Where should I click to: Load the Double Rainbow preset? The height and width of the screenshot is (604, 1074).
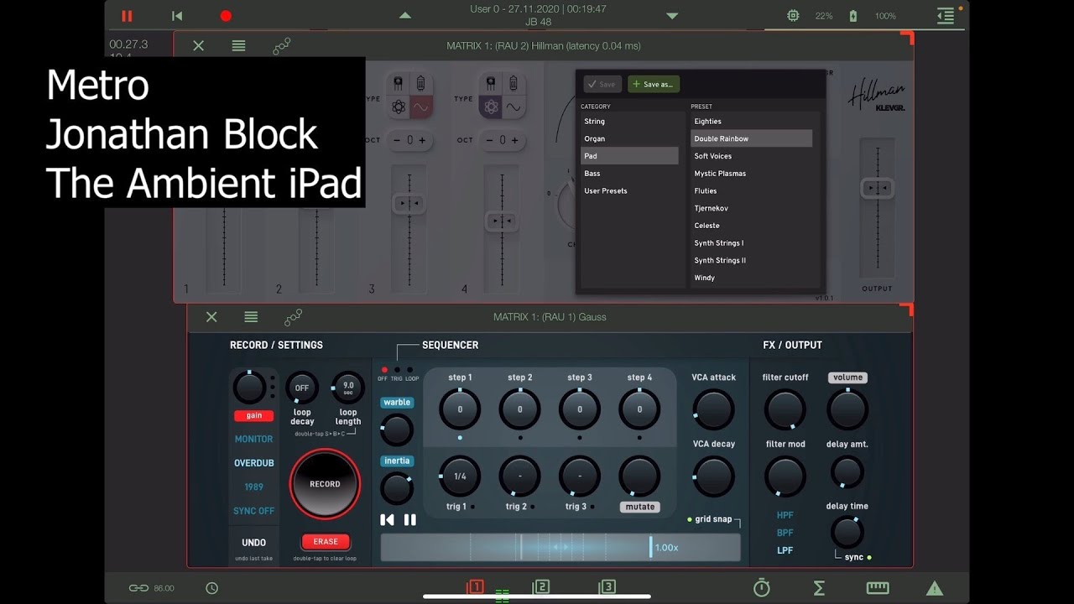(751, 138)
